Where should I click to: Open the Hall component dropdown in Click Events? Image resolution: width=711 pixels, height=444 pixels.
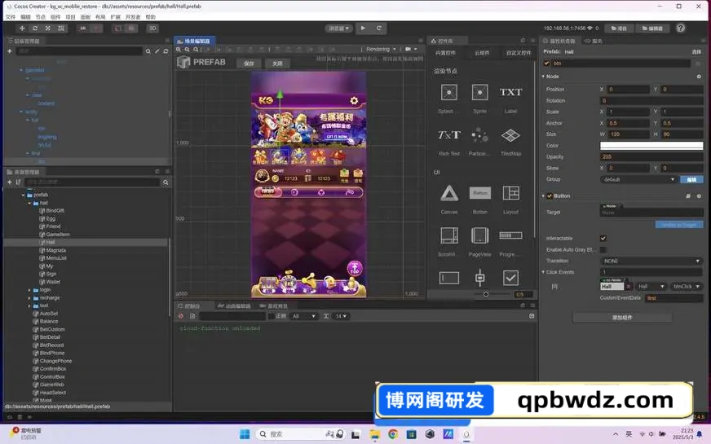tap(650, 286)
